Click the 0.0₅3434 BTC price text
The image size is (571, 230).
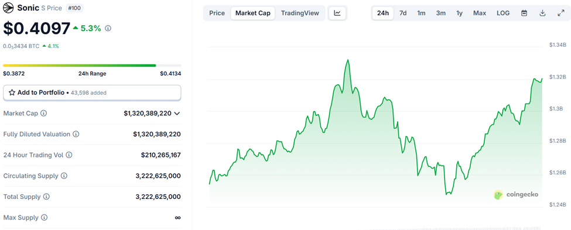click(21, 46)
